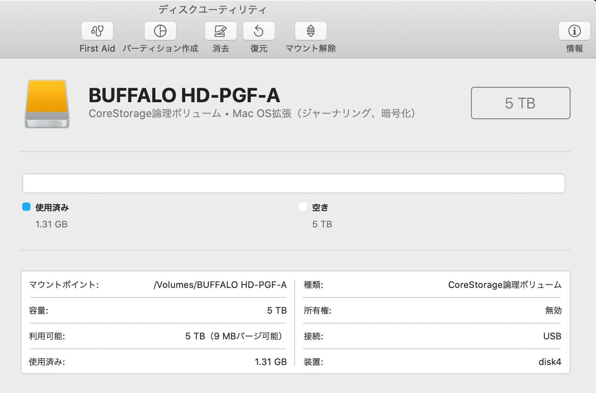Click the 無効 ownership value
The image size is (596, 393).
(x=553, y=311)
